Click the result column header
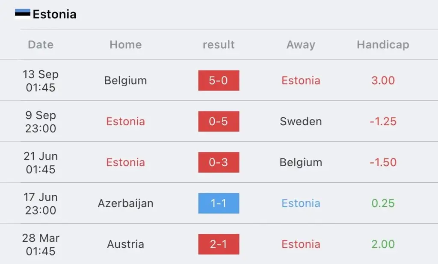This screenshot has height=264, width=438. point(219,45)
